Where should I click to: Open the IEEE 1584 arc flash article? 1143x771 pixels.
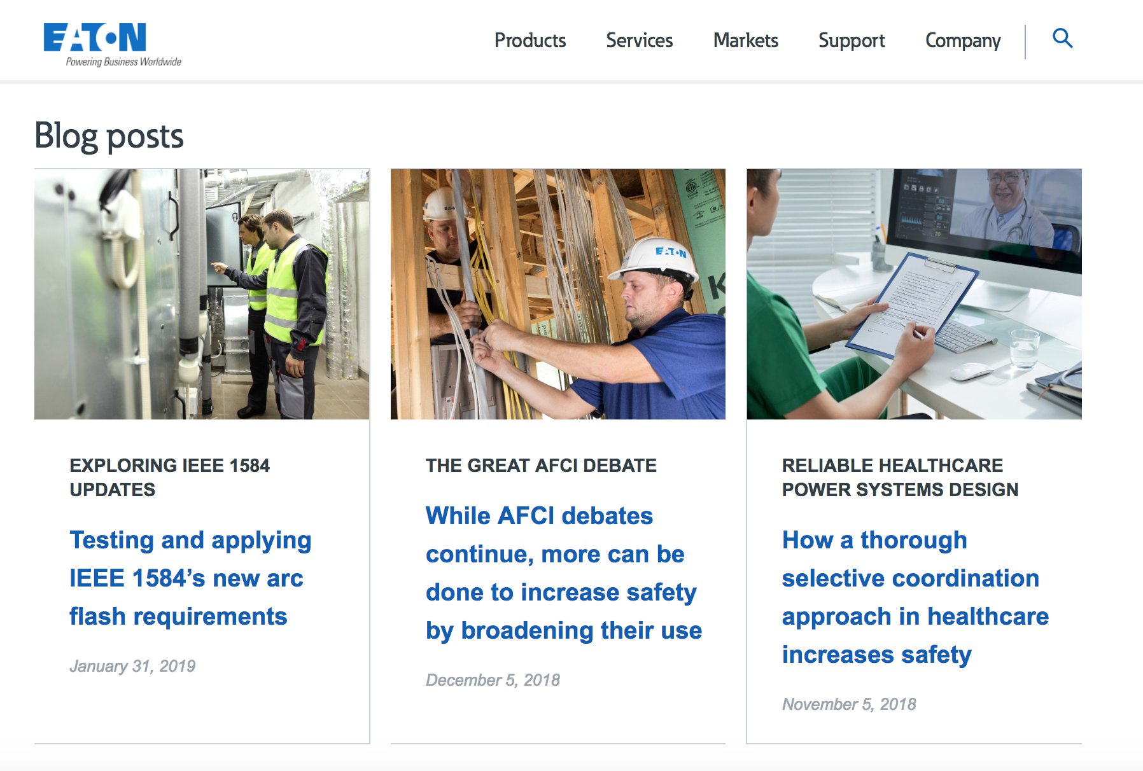(x=190, y=578)
